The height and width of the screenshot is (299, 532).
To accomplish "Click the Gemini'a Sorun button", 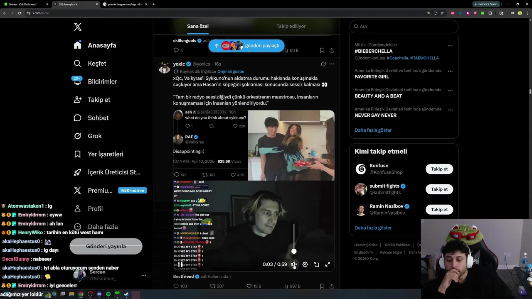I will point(485,4).
